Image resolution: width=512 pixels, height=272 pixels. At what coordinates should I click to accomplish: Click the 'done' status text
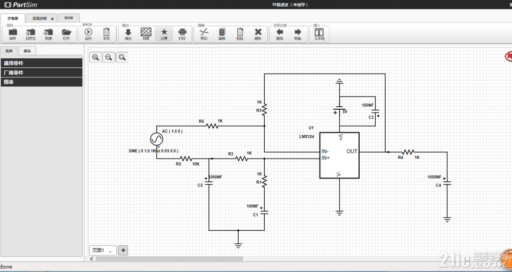tap(6, 267)
